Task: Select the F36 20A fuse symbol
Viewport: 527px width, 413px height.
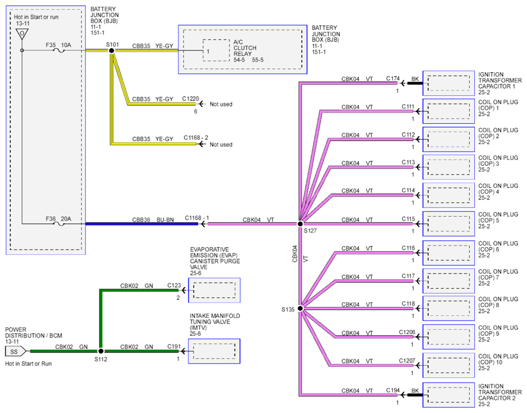Action: (59, 224)
